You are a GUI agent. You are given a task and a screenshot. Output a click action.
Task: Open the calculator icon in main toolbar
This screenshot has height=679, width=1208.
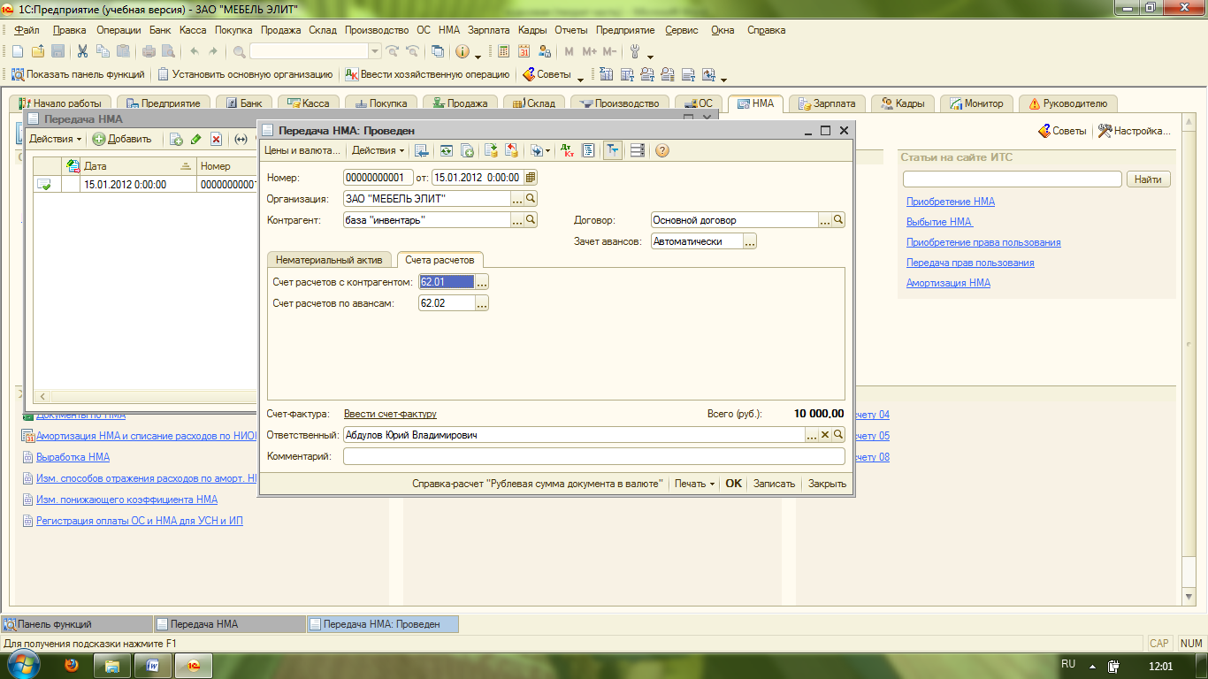click(x=504, y=51)
